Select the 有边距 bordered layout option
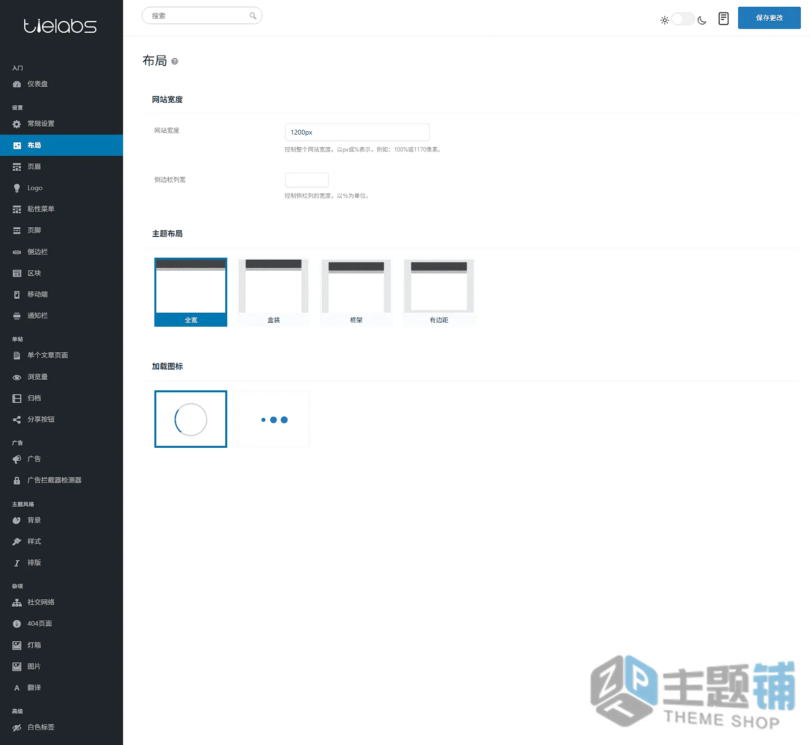The height and width of the screenshot is (745, 810). tap(439, 292)
